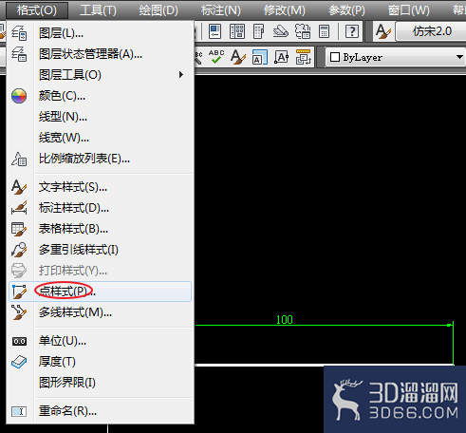The height and width of the screenshot is (433, 466).
Task: Click the rename icon for 重命名(R)
Action: pyautogui.click(x=19, y=411)
